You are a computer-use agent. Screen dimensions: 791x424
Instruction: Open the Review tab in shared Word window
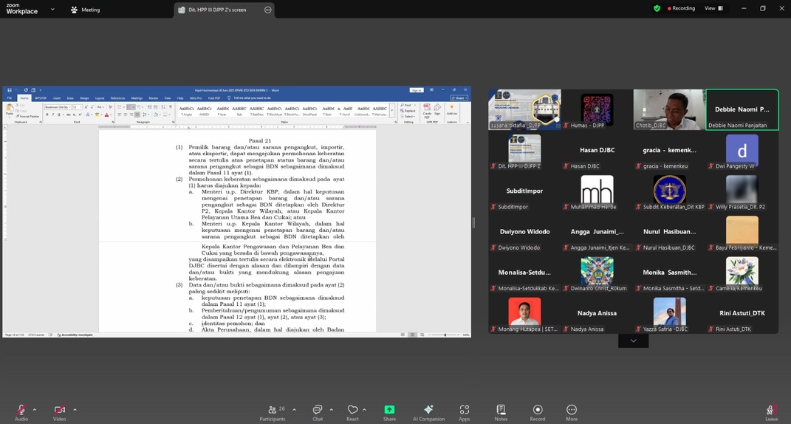tap(154, 98)
